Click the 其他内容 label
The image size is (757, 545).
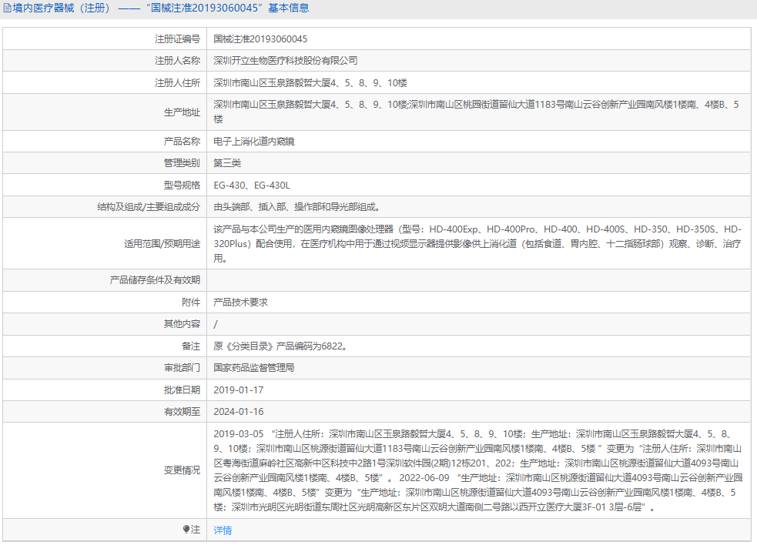182,324
